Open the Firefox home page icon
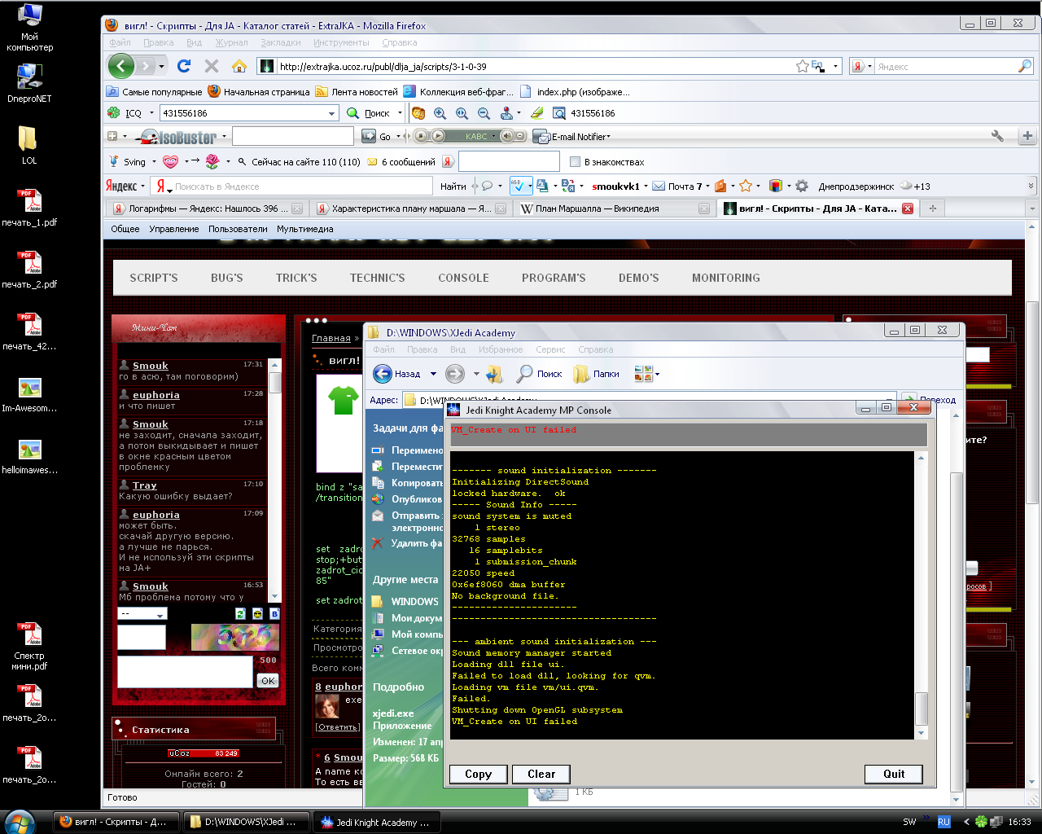The image size is (1042, 834). tap(239, 66)
